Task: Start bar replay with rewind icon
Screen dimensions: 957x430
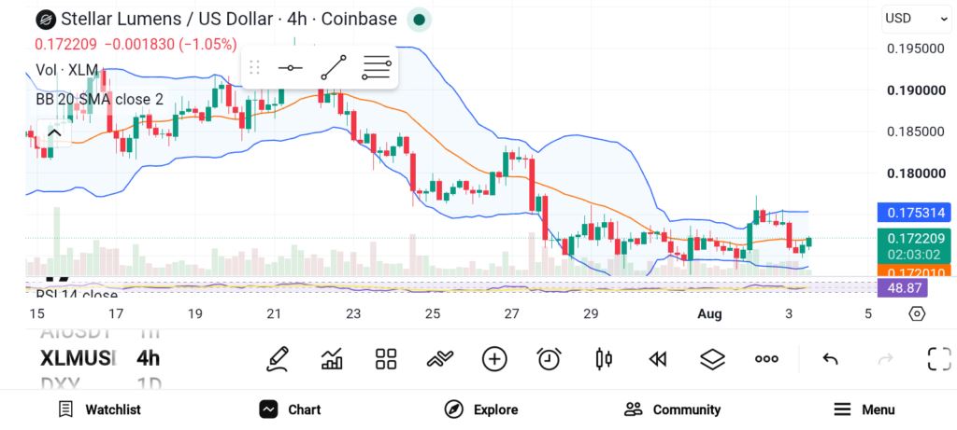Action: [x=657, y=359]
